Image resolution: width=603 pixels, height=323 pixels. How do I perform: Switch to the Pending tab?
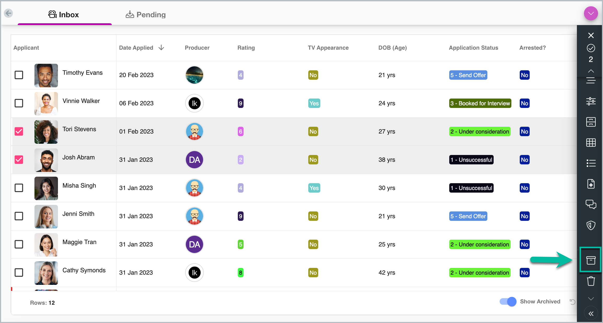[146, 15]
